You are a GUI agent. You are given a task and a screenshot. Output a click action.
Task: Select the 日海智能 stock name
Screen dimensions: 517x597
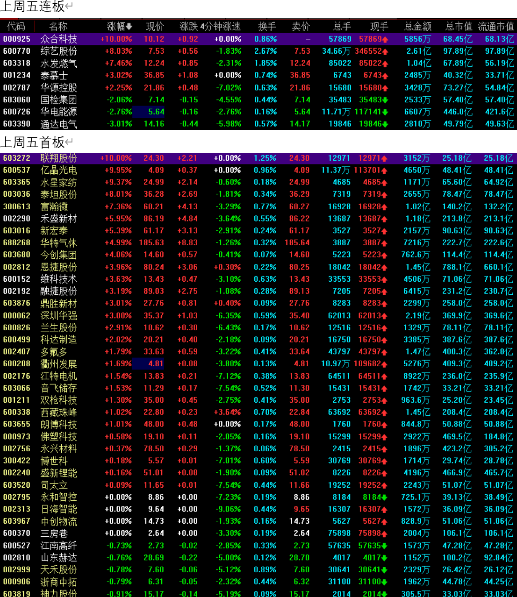pyautogui.click(x=59, y=509)
